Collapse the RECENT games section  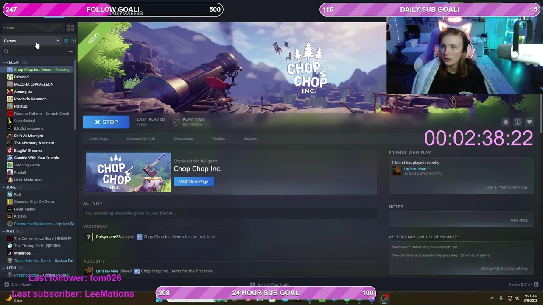4,62
